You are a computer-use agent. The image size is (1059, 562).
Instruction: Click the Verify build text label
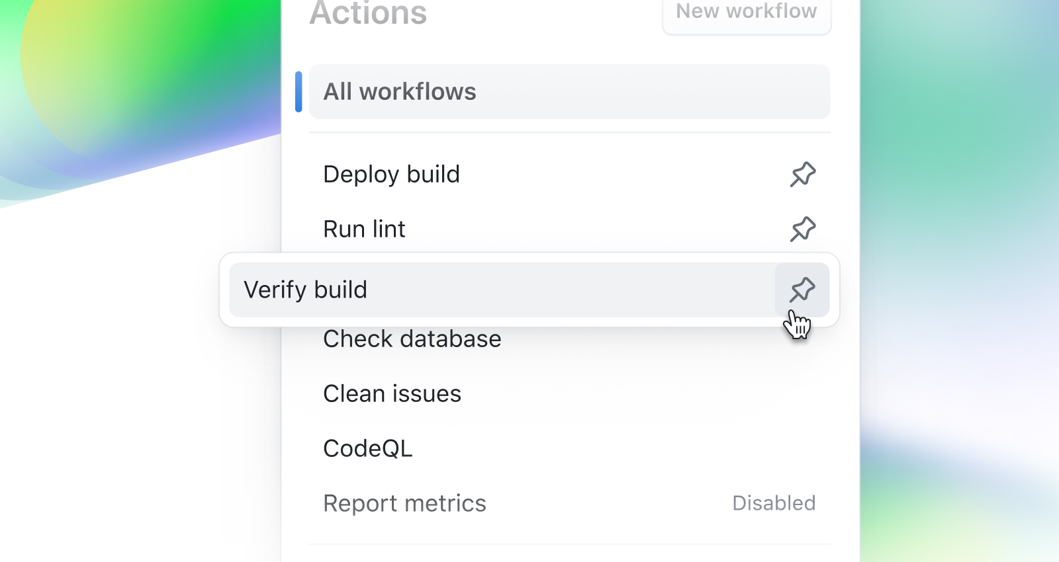click(305, 290)
